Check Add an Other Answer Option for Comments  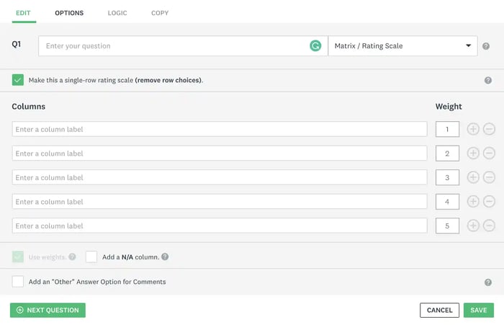(18, 282)
